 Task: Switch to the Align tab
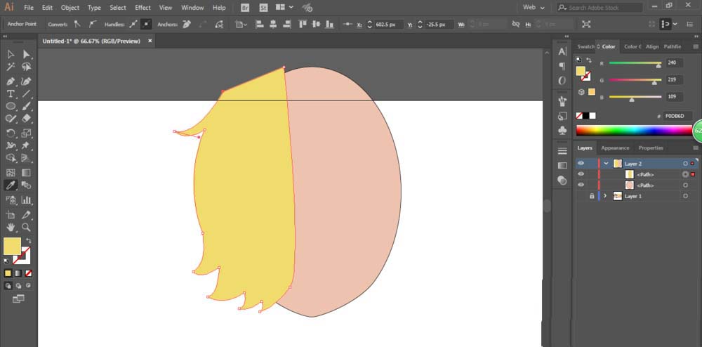click(x=652, y=46)
